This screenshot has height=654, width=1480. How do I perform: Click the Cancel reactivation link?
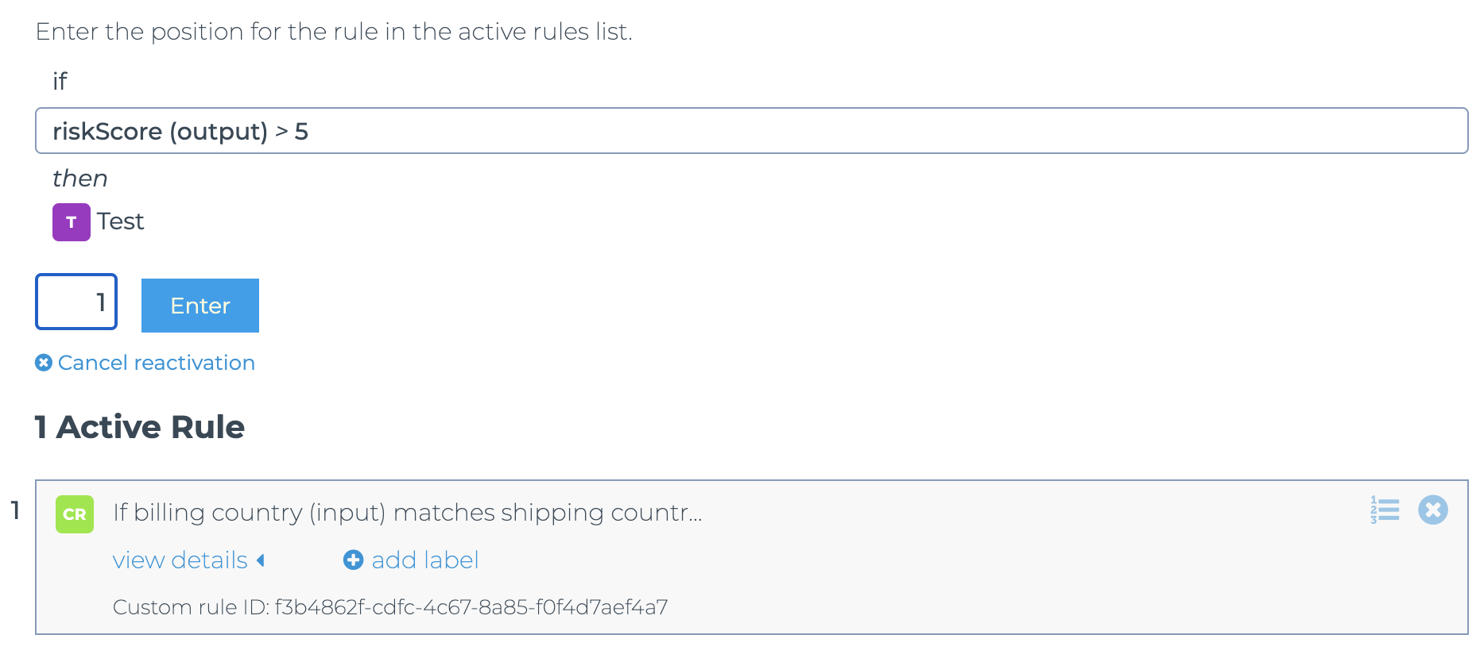(157, 363)
